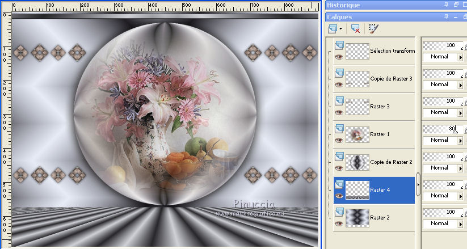Hide the Raster 2 layer

[339, 223]
